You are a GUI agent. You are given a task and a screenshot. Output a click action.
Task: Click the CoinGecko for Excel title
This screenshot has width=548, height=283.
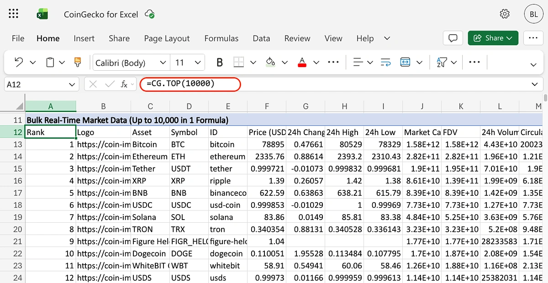pyautogui.click(x=101, y=14)
